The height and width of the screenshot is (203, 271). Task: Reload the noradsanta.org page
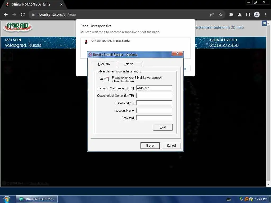23,15
